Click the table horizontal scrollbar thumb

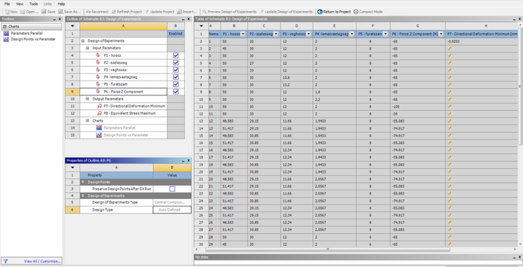click(328, 249)
